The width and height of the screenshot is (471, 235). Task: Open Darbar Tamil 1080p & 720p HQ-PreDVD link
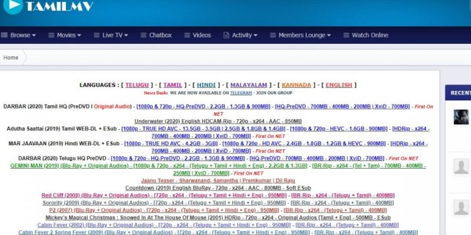(x=203, y=107)
